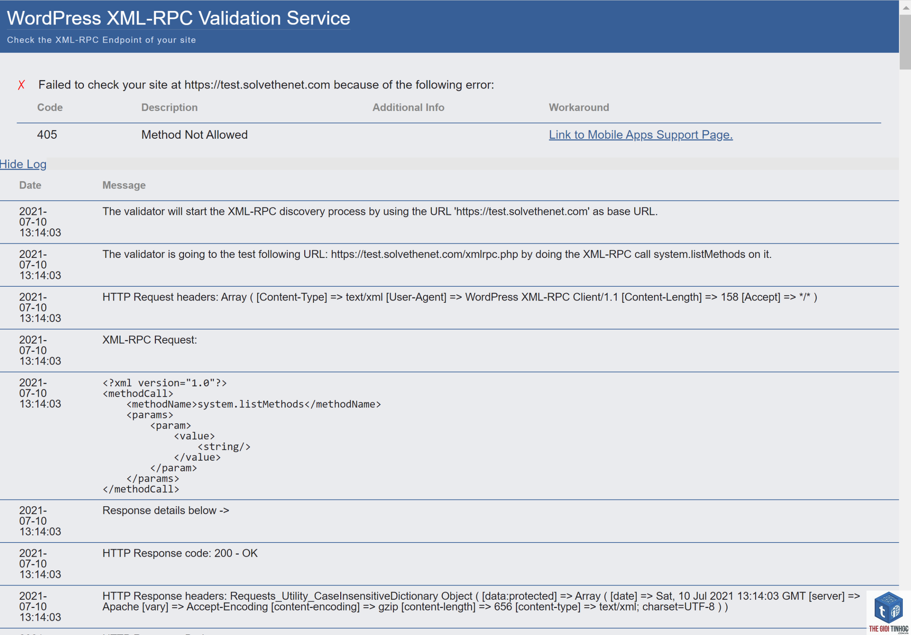This screenshot has height=635, width=911.
Task: Click the 'validator will start the XML-RPC discovery' message
Action: coord(380,211)
